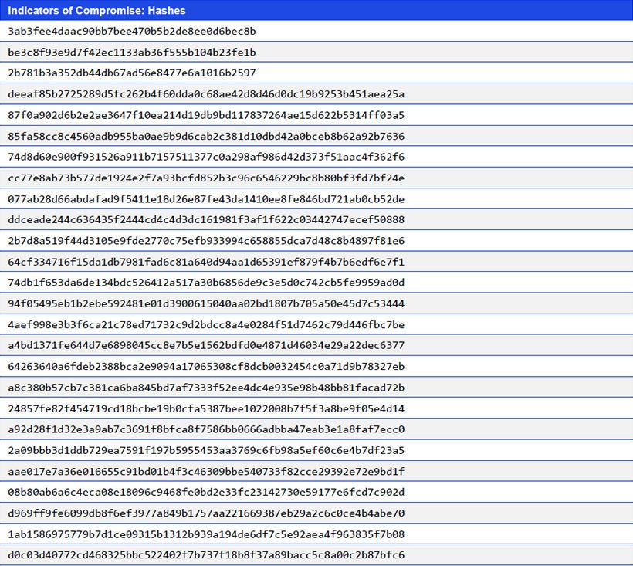Click the hash starting with 64cf334716f1

206,262
